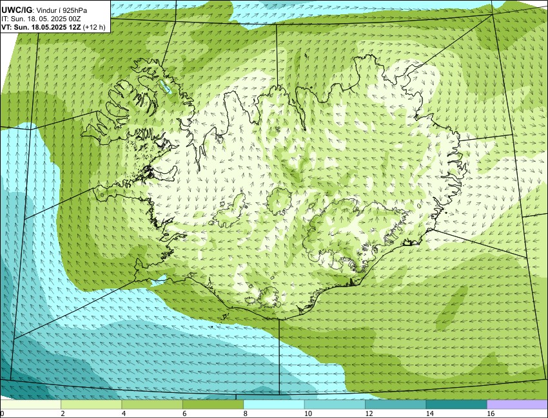Click the light teal 10–12 legend swatch
Image resolution: width=548 pixels, height=418 pixels.
point(335,404)
